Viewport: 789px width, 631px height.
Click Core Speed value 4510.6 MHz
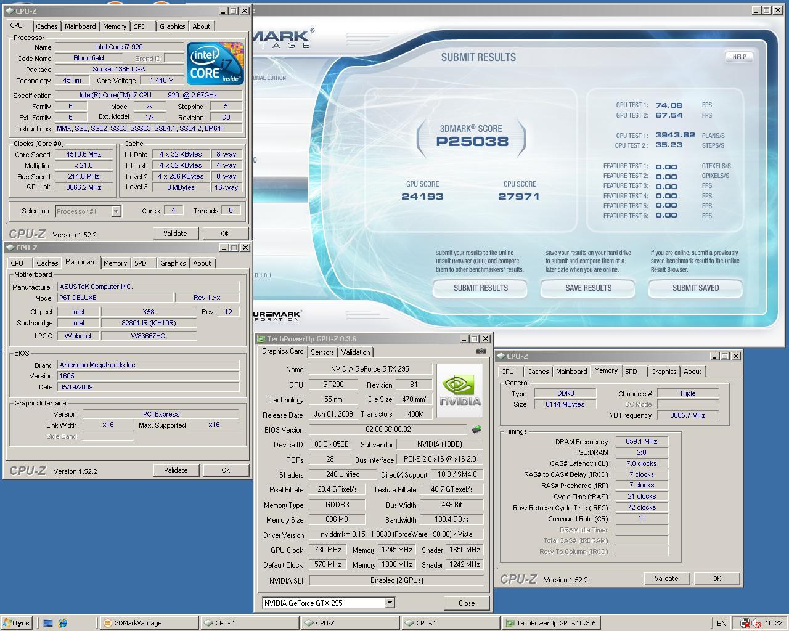tap(84, 154)
